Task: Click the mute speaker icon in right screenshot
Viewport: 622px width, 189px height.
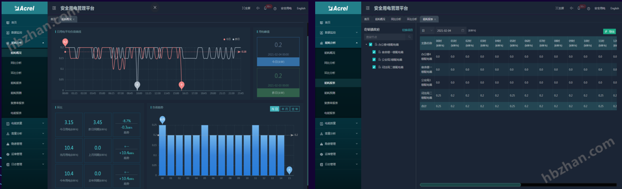Action: (x=571, y=8)
